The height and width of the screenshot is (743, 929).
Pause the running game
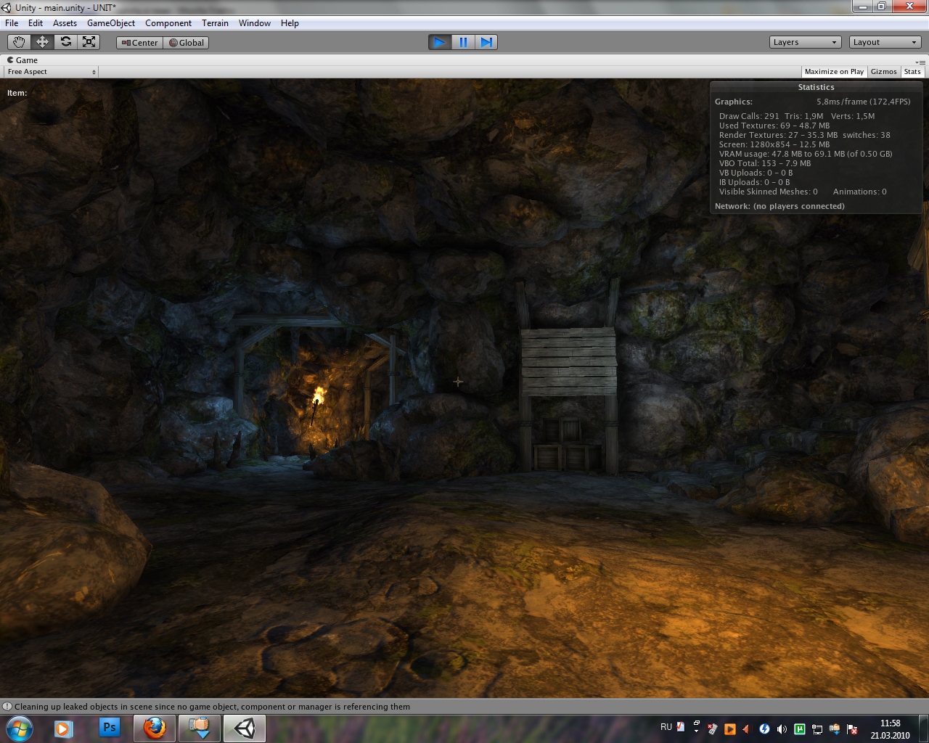[463, 42]
